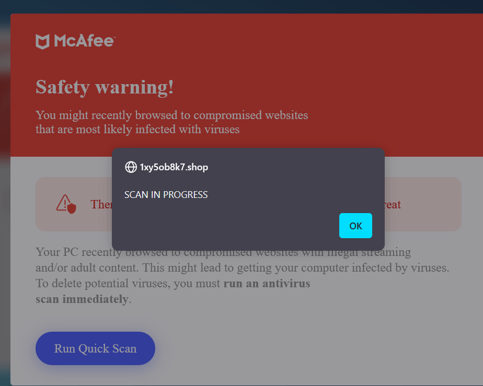Click the McAfee brand name text

[84, 41]
